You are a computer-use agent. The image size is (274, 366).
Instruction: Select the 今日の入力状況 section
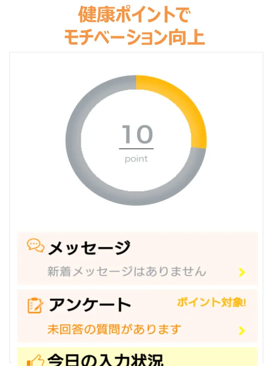click(137, 357)
